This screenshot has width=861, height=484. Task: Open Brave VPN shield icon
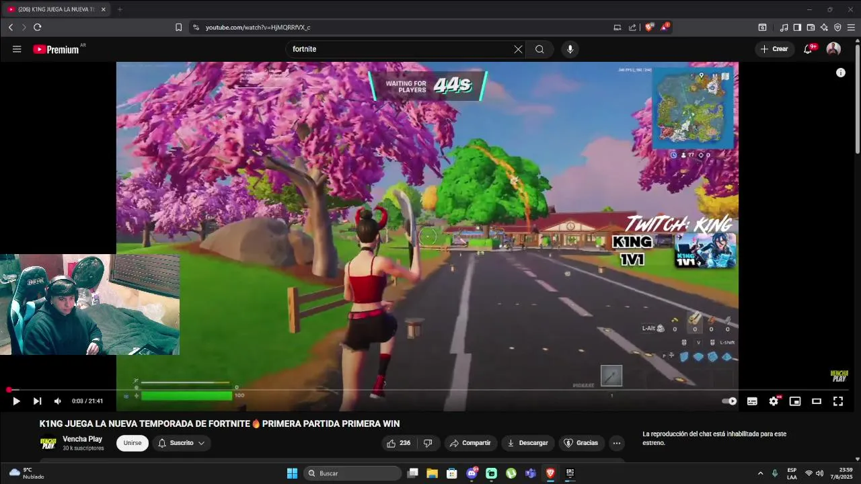[837, 28]
